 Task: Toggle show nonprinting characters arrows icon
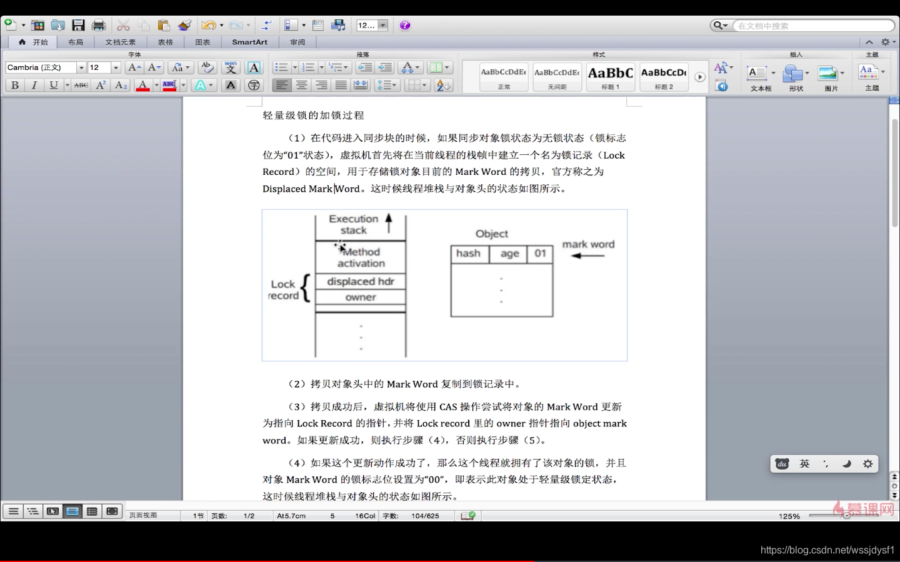pyautogui.click(x=266, y=25)
